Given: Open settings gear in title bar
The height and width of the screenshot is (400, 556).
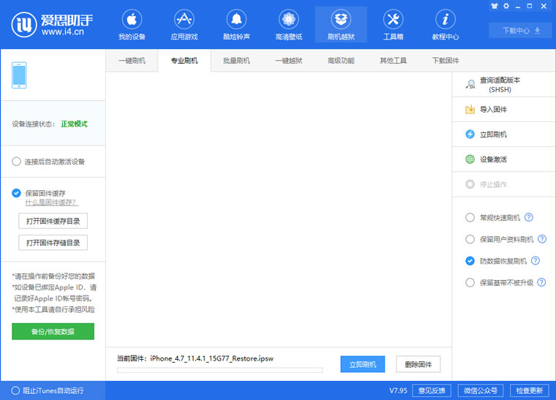Looking at the screenshot, I should (506, 6).
